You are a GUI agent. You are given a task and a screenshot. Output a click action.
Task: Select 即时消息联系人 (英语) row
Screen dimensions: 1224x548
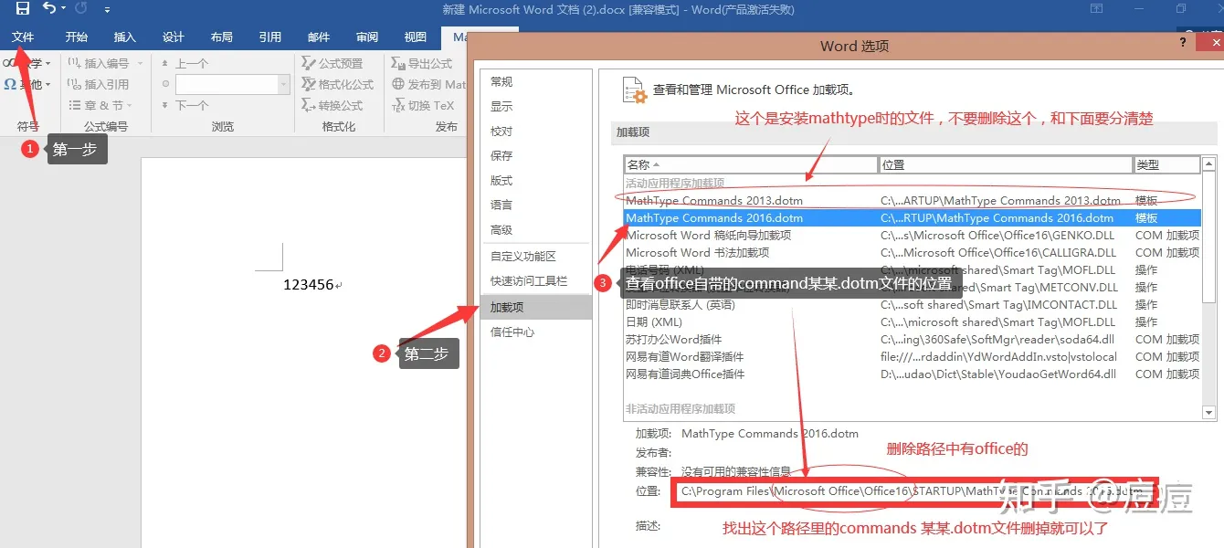(x=912, y=304)
